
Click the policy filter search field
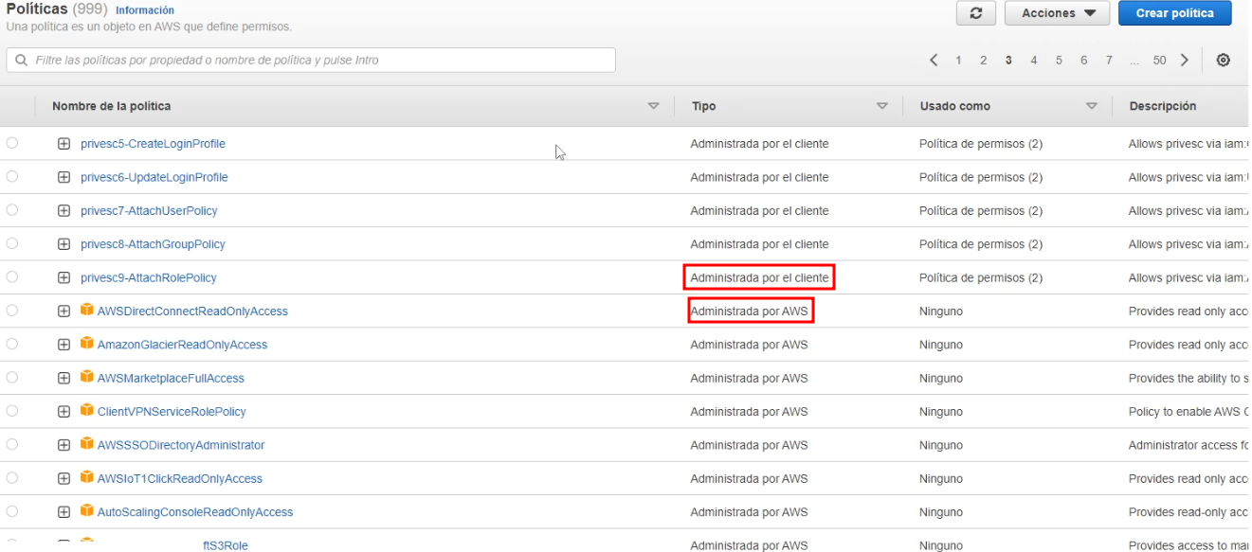311,61
